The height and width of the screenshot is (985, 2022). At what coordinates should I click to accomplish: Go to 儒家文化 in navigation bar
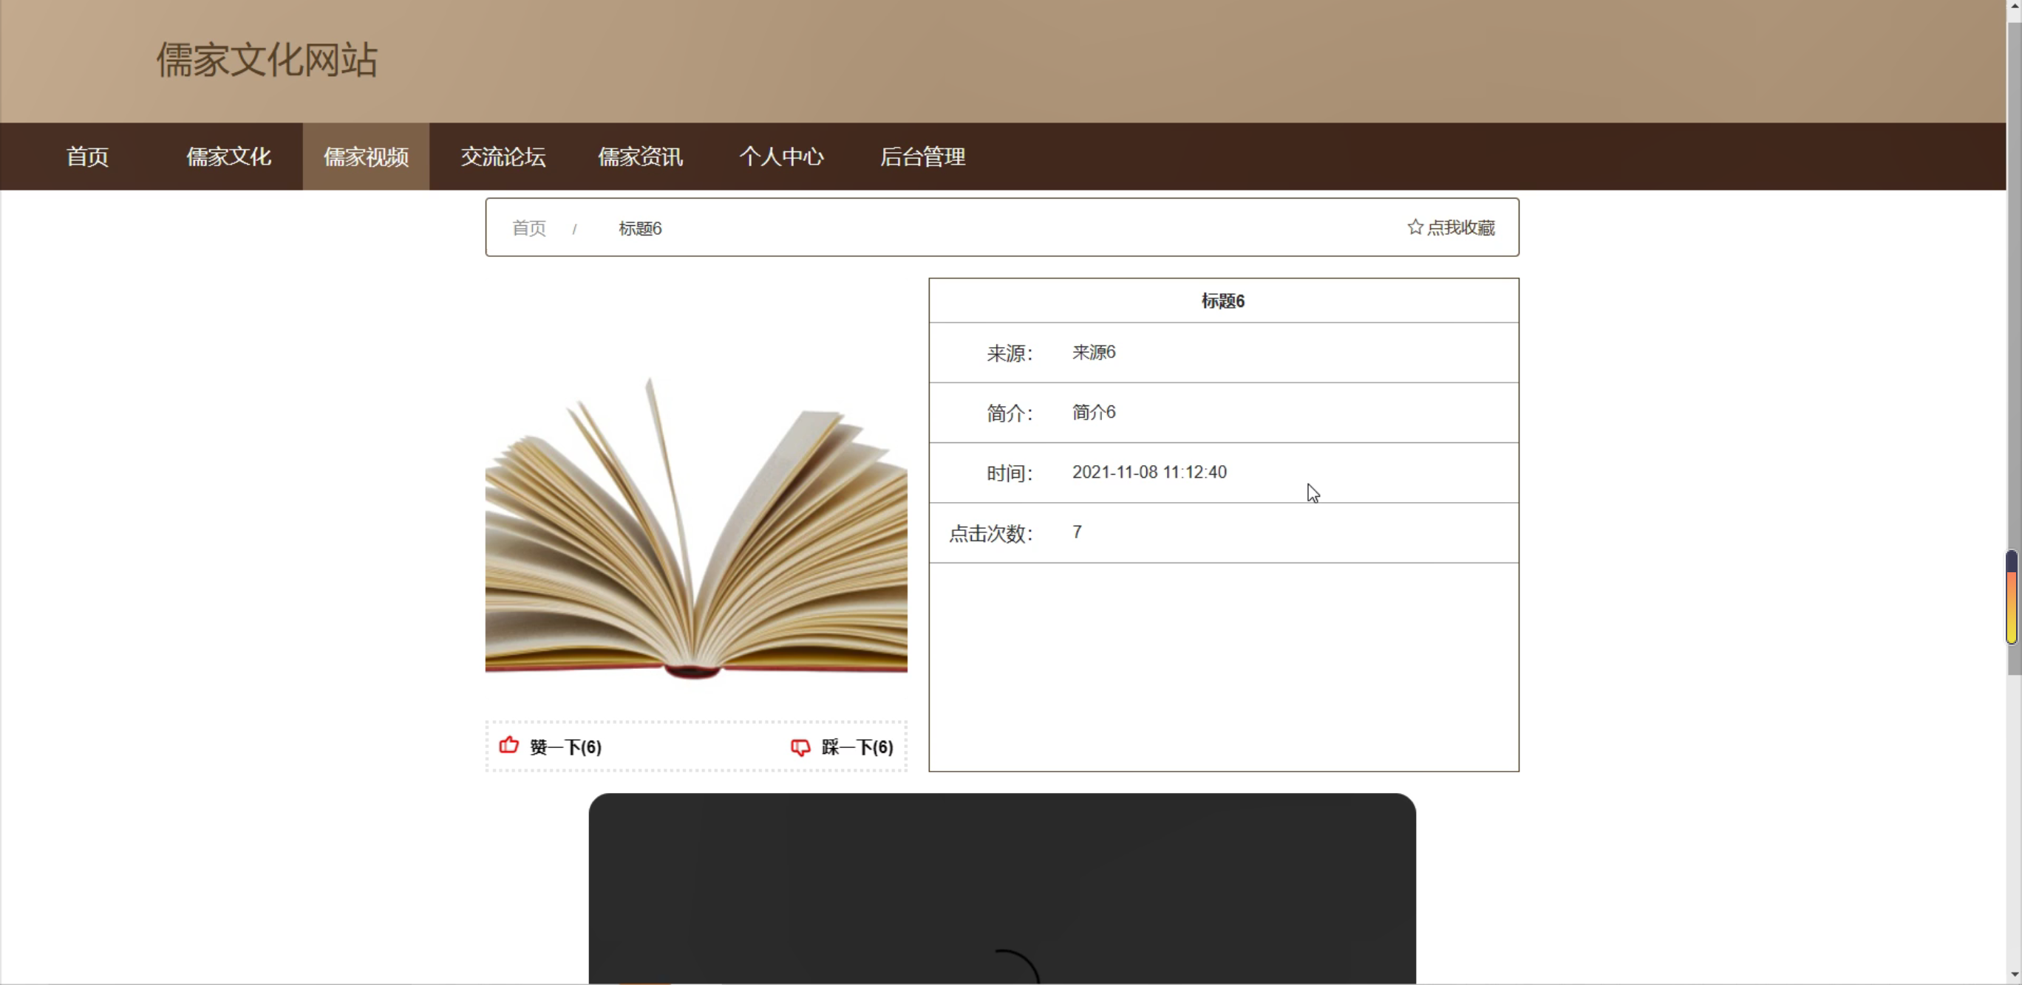click(x=228, y=157)
